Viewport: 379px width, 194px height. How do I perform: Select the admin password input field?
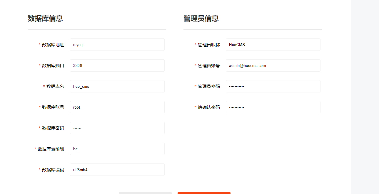click(273, 86)
